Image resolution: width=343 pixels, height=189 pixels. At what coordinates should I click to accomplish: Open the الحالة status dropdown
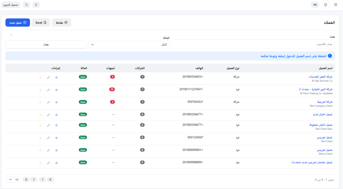pos(129,44)
